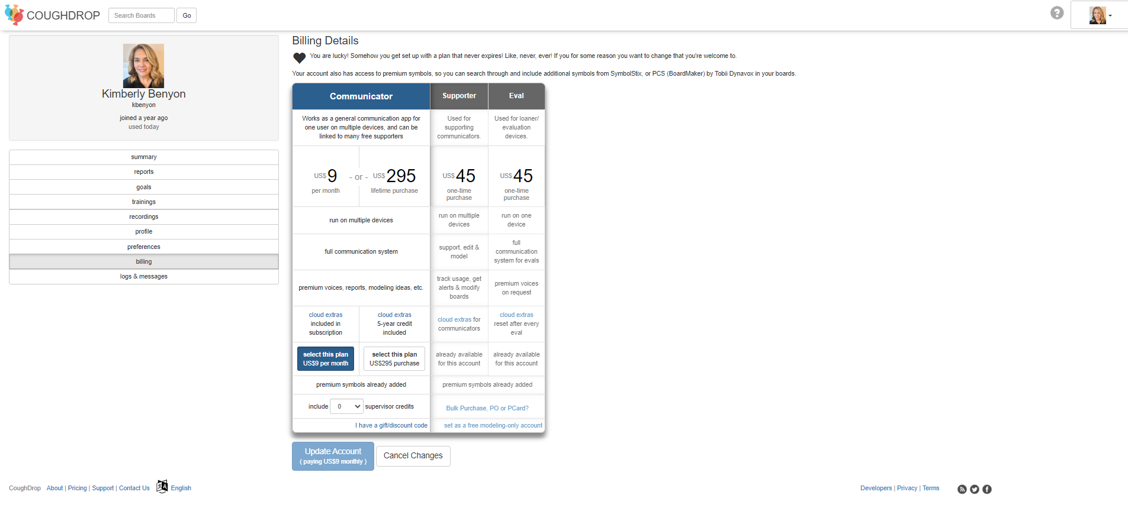Open the RSS feed icon in footer
Screen dimensions: 1128x508
962,489
